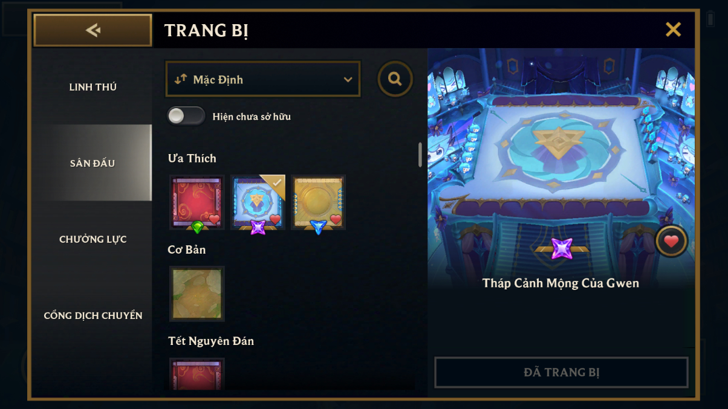The image size is (728, 409).
Task: Click the Đã Trang Bị button
Action: point(562,372)
